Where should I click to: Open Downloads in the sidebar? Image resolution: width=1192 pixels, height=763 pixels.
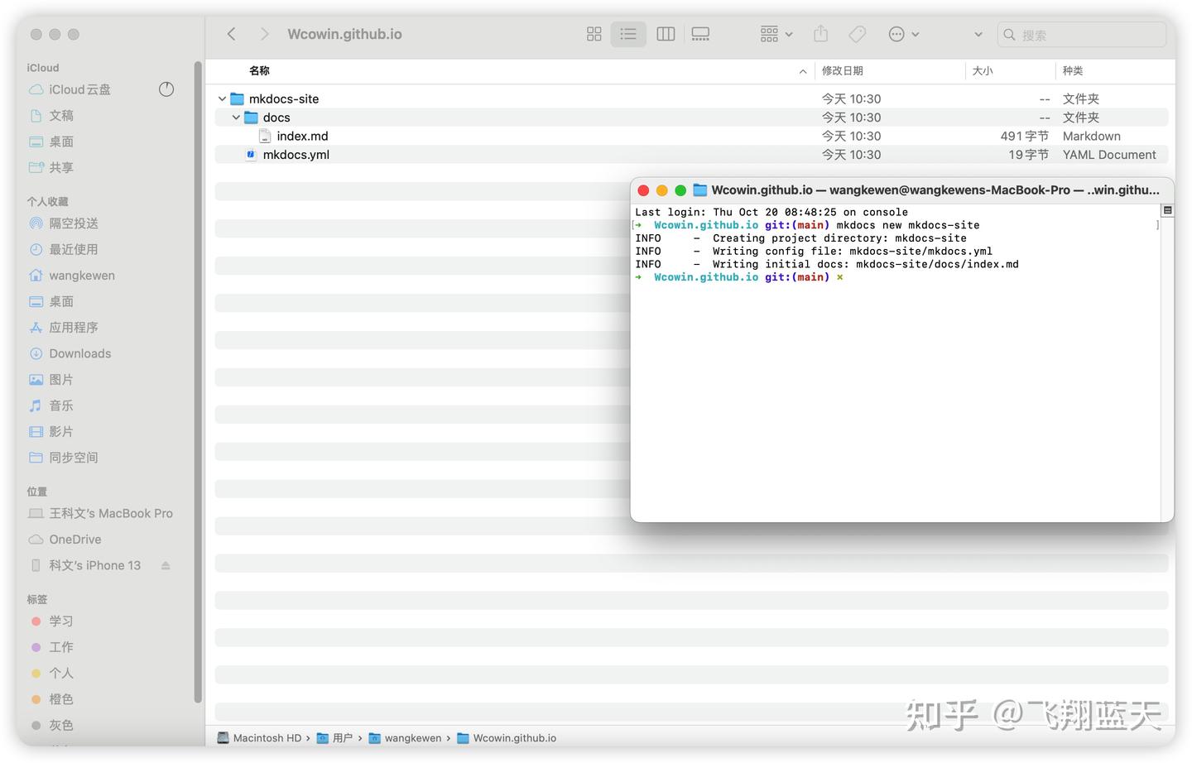79,353
